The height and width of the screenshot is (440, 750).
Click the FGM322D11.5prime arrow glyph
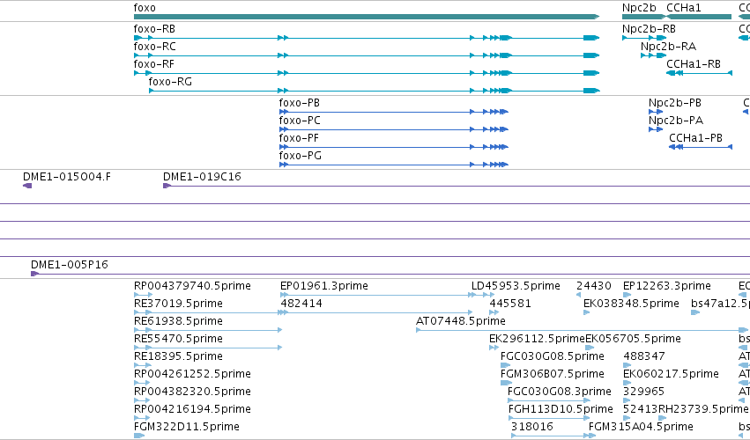(138, 436)
